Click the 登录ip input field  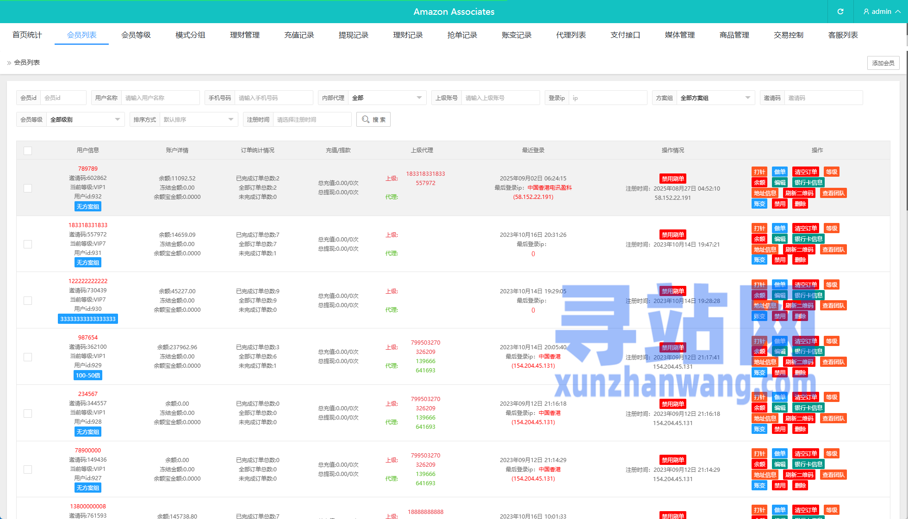[x=608, y=98]
